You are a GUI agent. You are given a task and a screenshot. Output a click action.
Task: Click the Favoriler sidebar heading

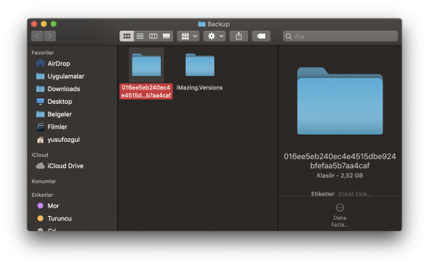click(x=43, y=52)
